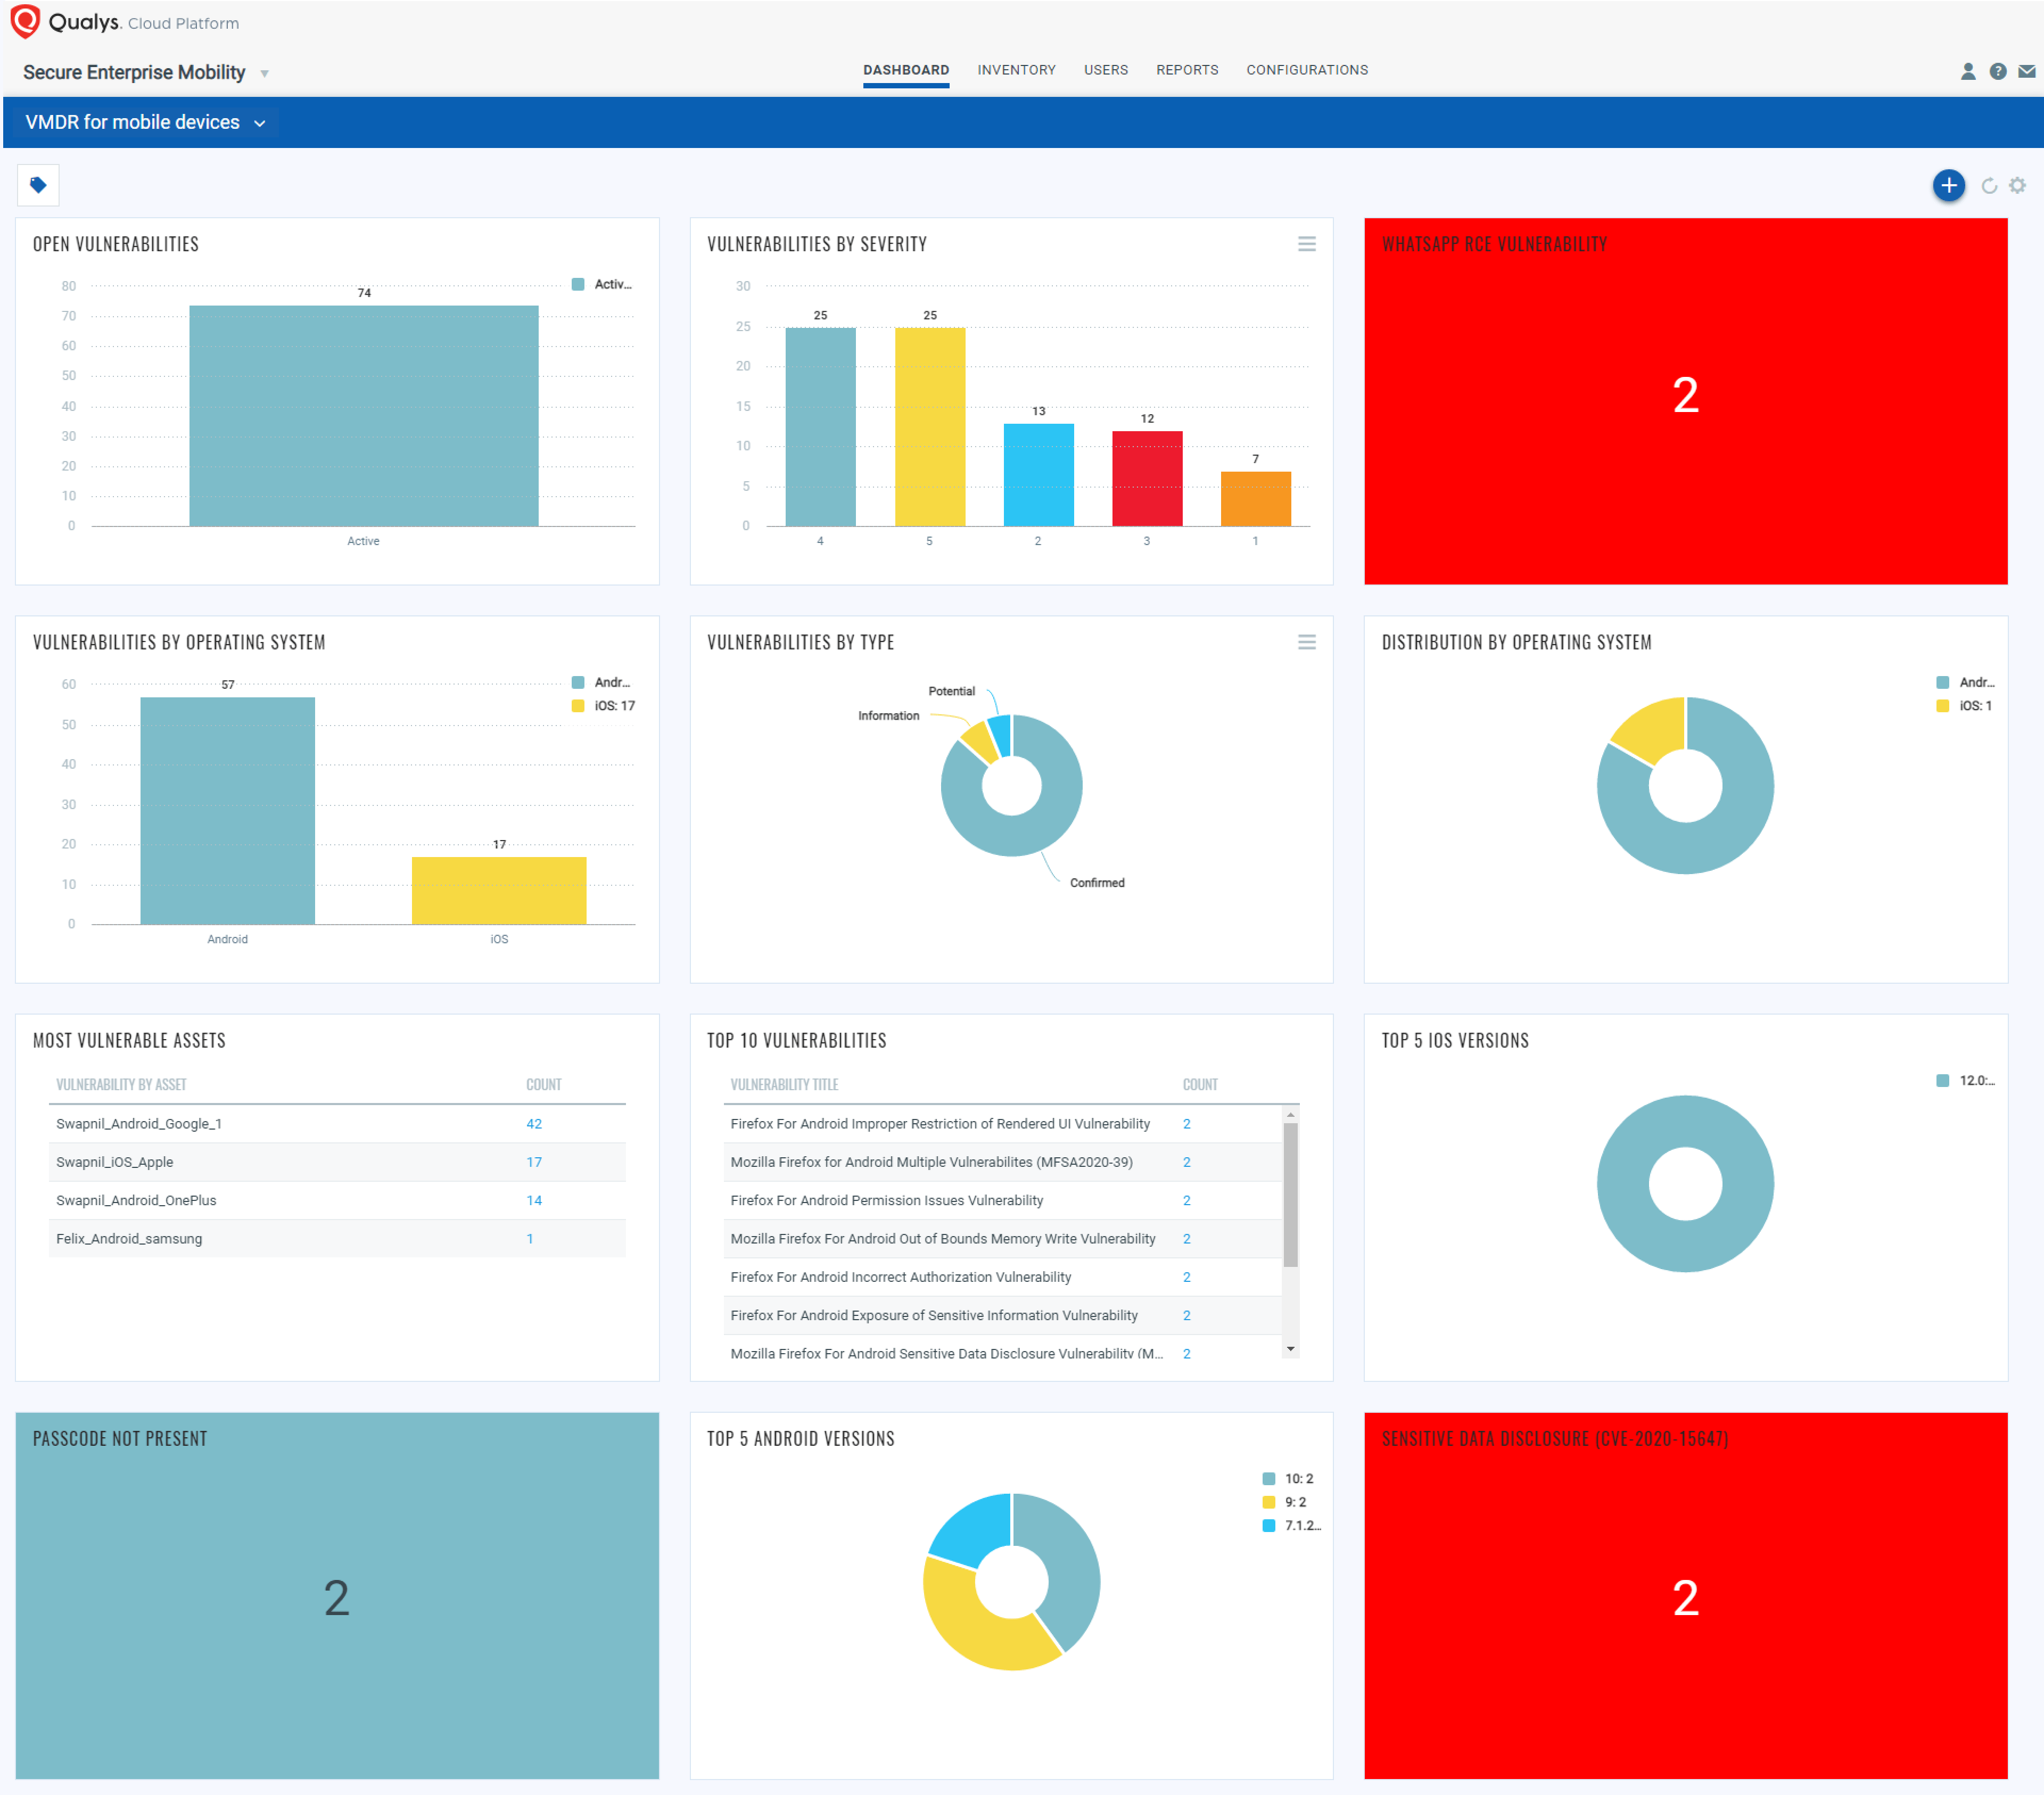Toggle the Android legend in Vulnerabilities by OS
The width and height of the screenshot is (2044, 1795).
[x=602, y=682]
